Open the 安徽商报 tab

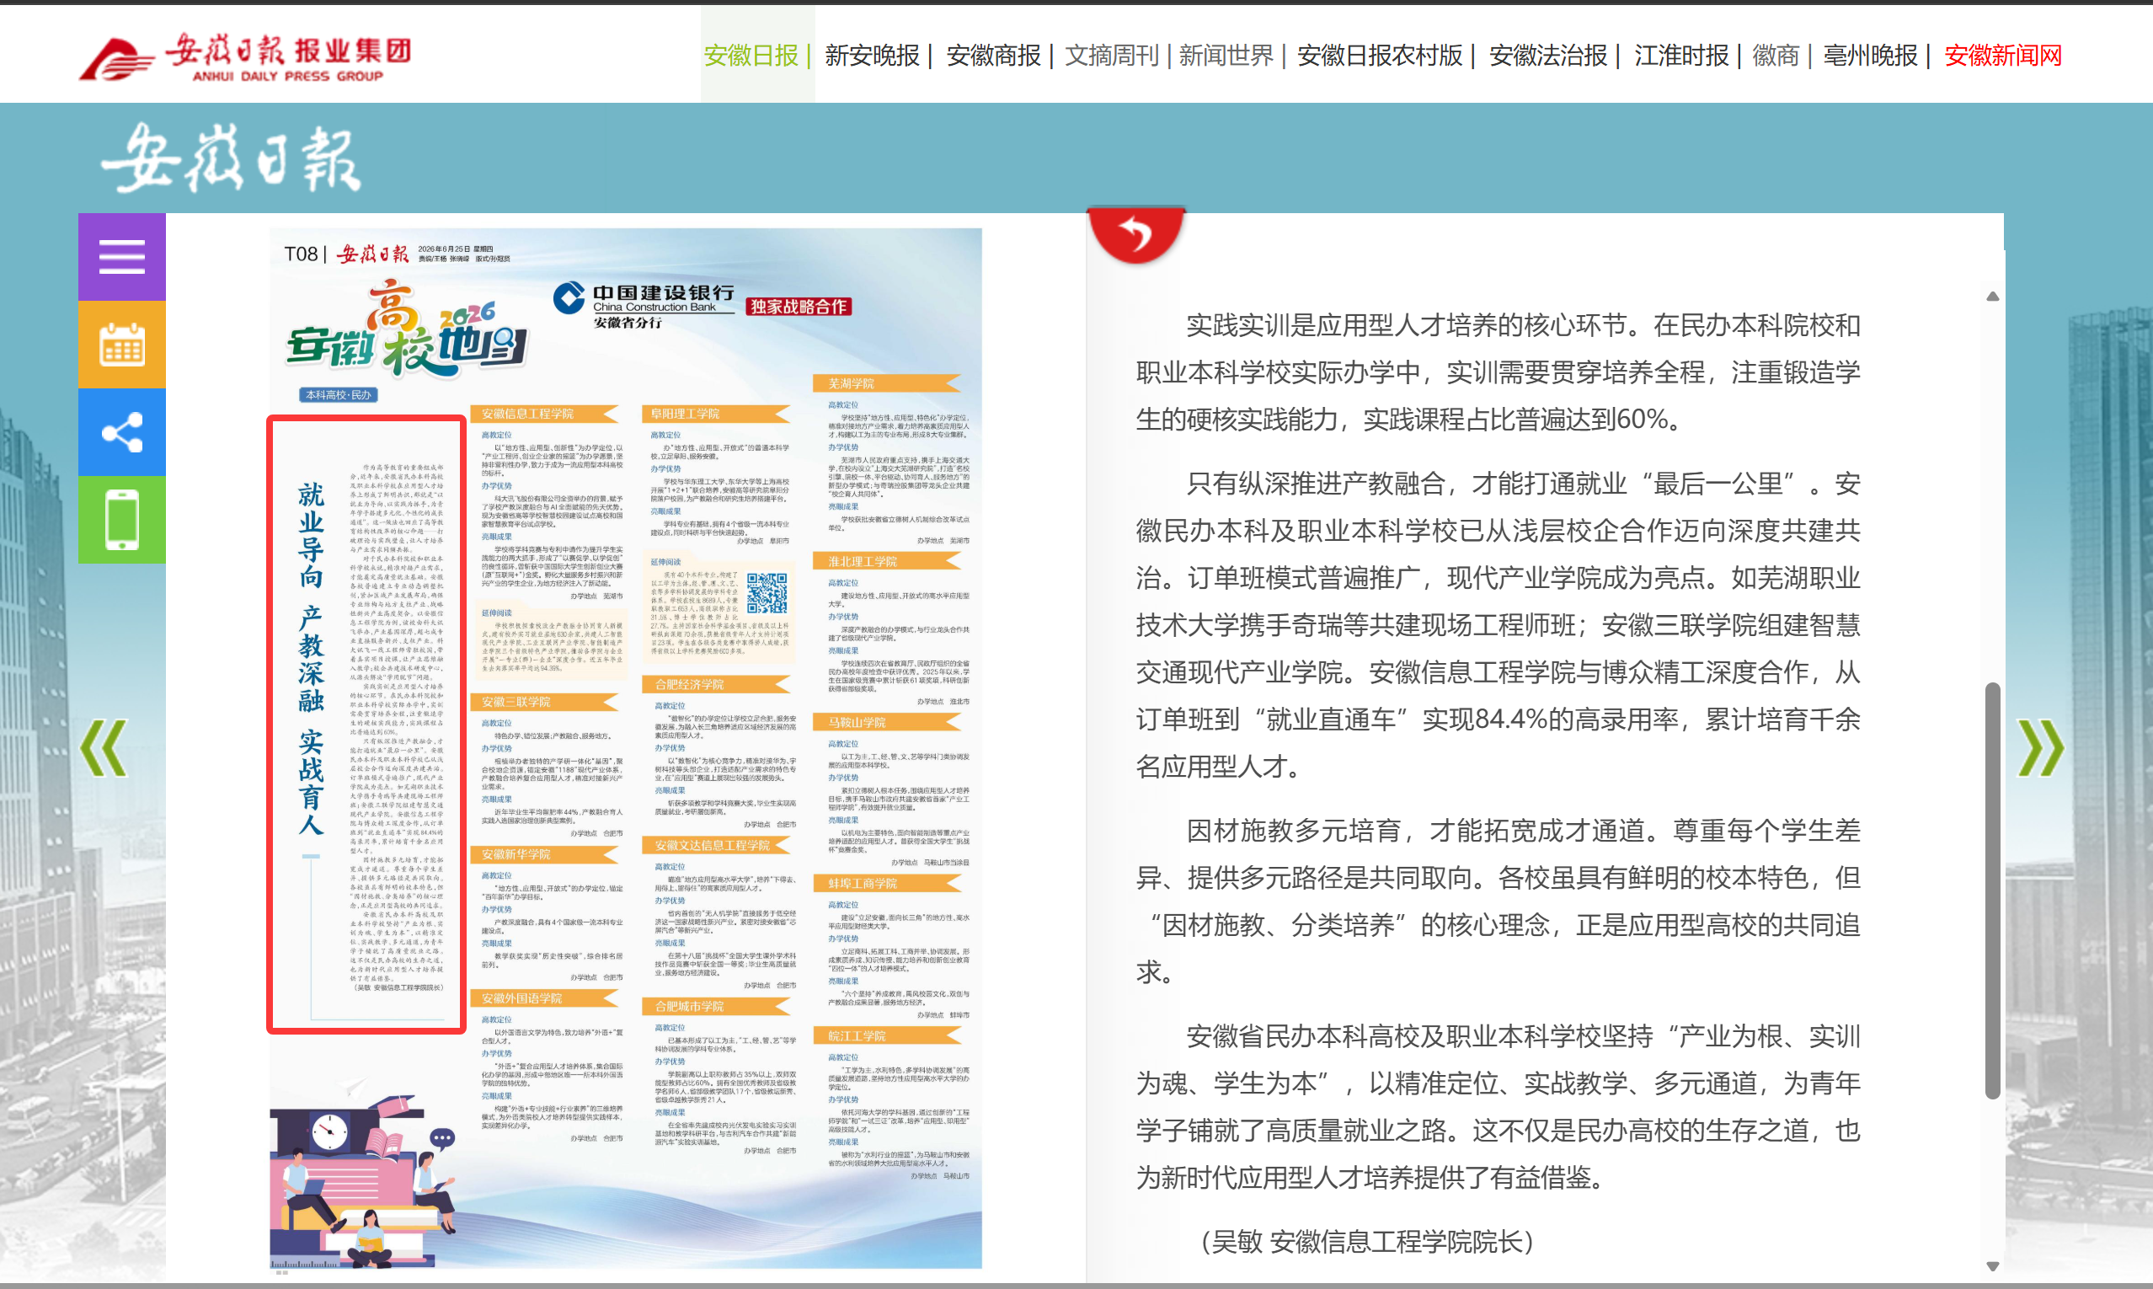point(994,56)
